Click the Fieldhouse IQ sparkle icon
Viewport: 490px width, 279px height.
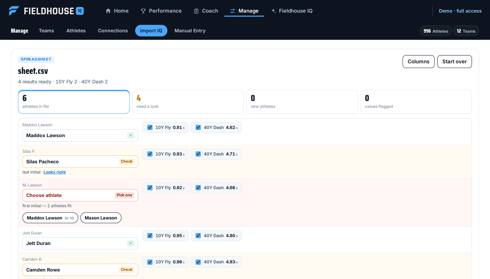[273, 11]
